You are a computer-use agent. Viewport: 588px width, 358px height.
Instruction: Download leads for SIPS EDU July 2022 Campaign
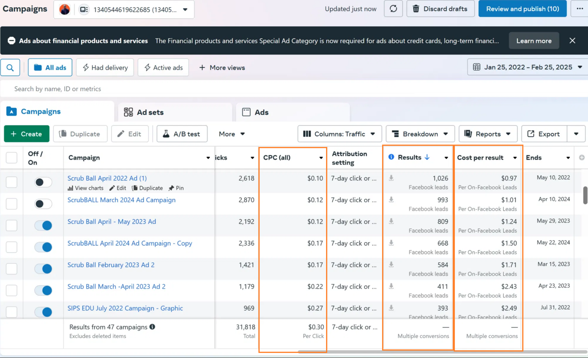click(391, 308)
